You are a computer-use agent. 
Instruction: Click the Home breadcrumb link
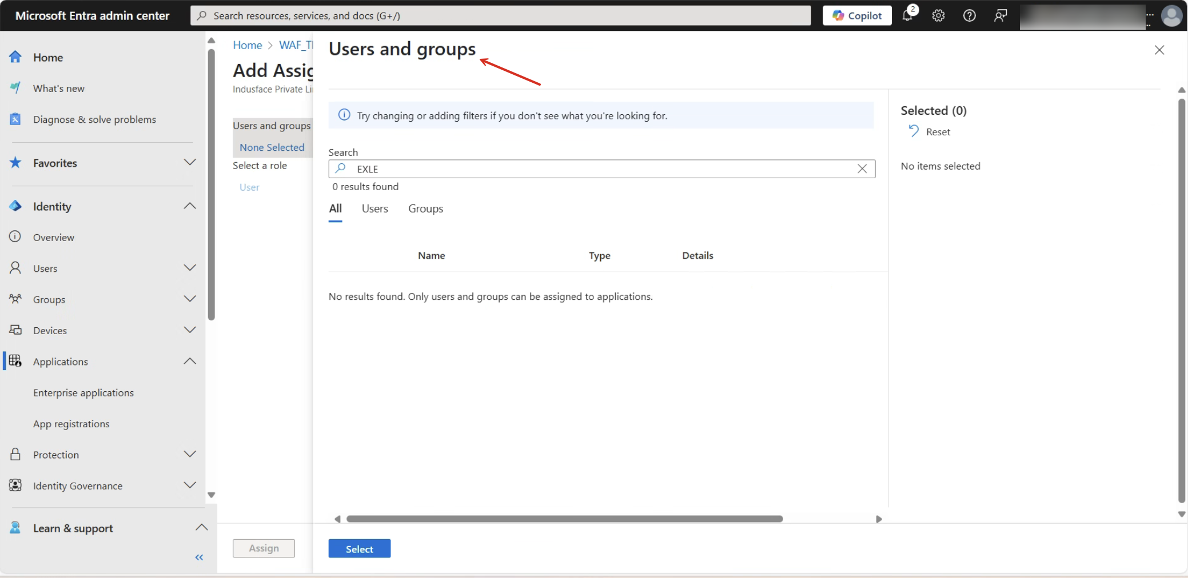[x=248, y=45]
